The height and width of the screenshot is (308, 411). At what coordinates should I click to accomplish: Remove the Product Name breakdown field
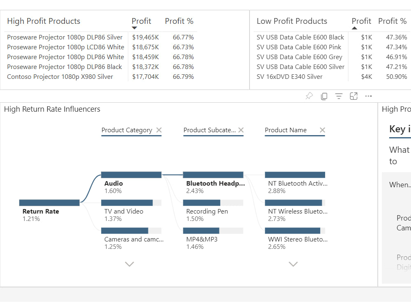coord(323,130)
